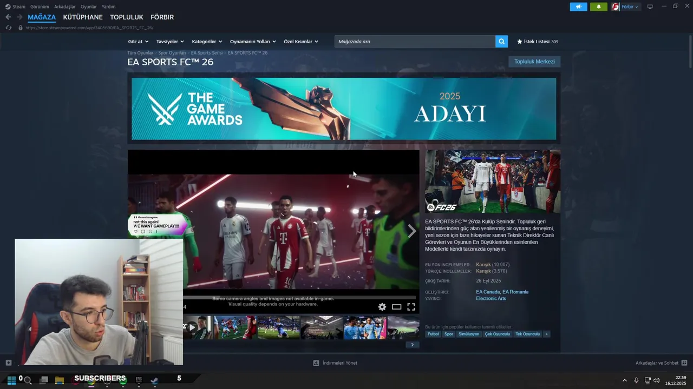
Task: Open the EA Romania developer link
Action: click(515, 292)
